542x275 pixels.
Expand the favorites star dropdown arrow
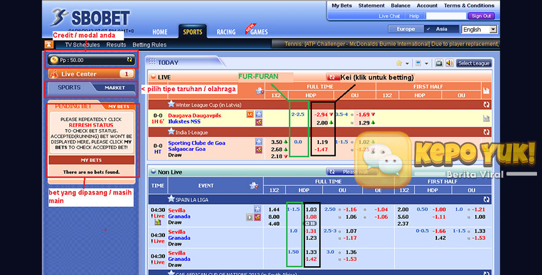click(x=407, y=64)
